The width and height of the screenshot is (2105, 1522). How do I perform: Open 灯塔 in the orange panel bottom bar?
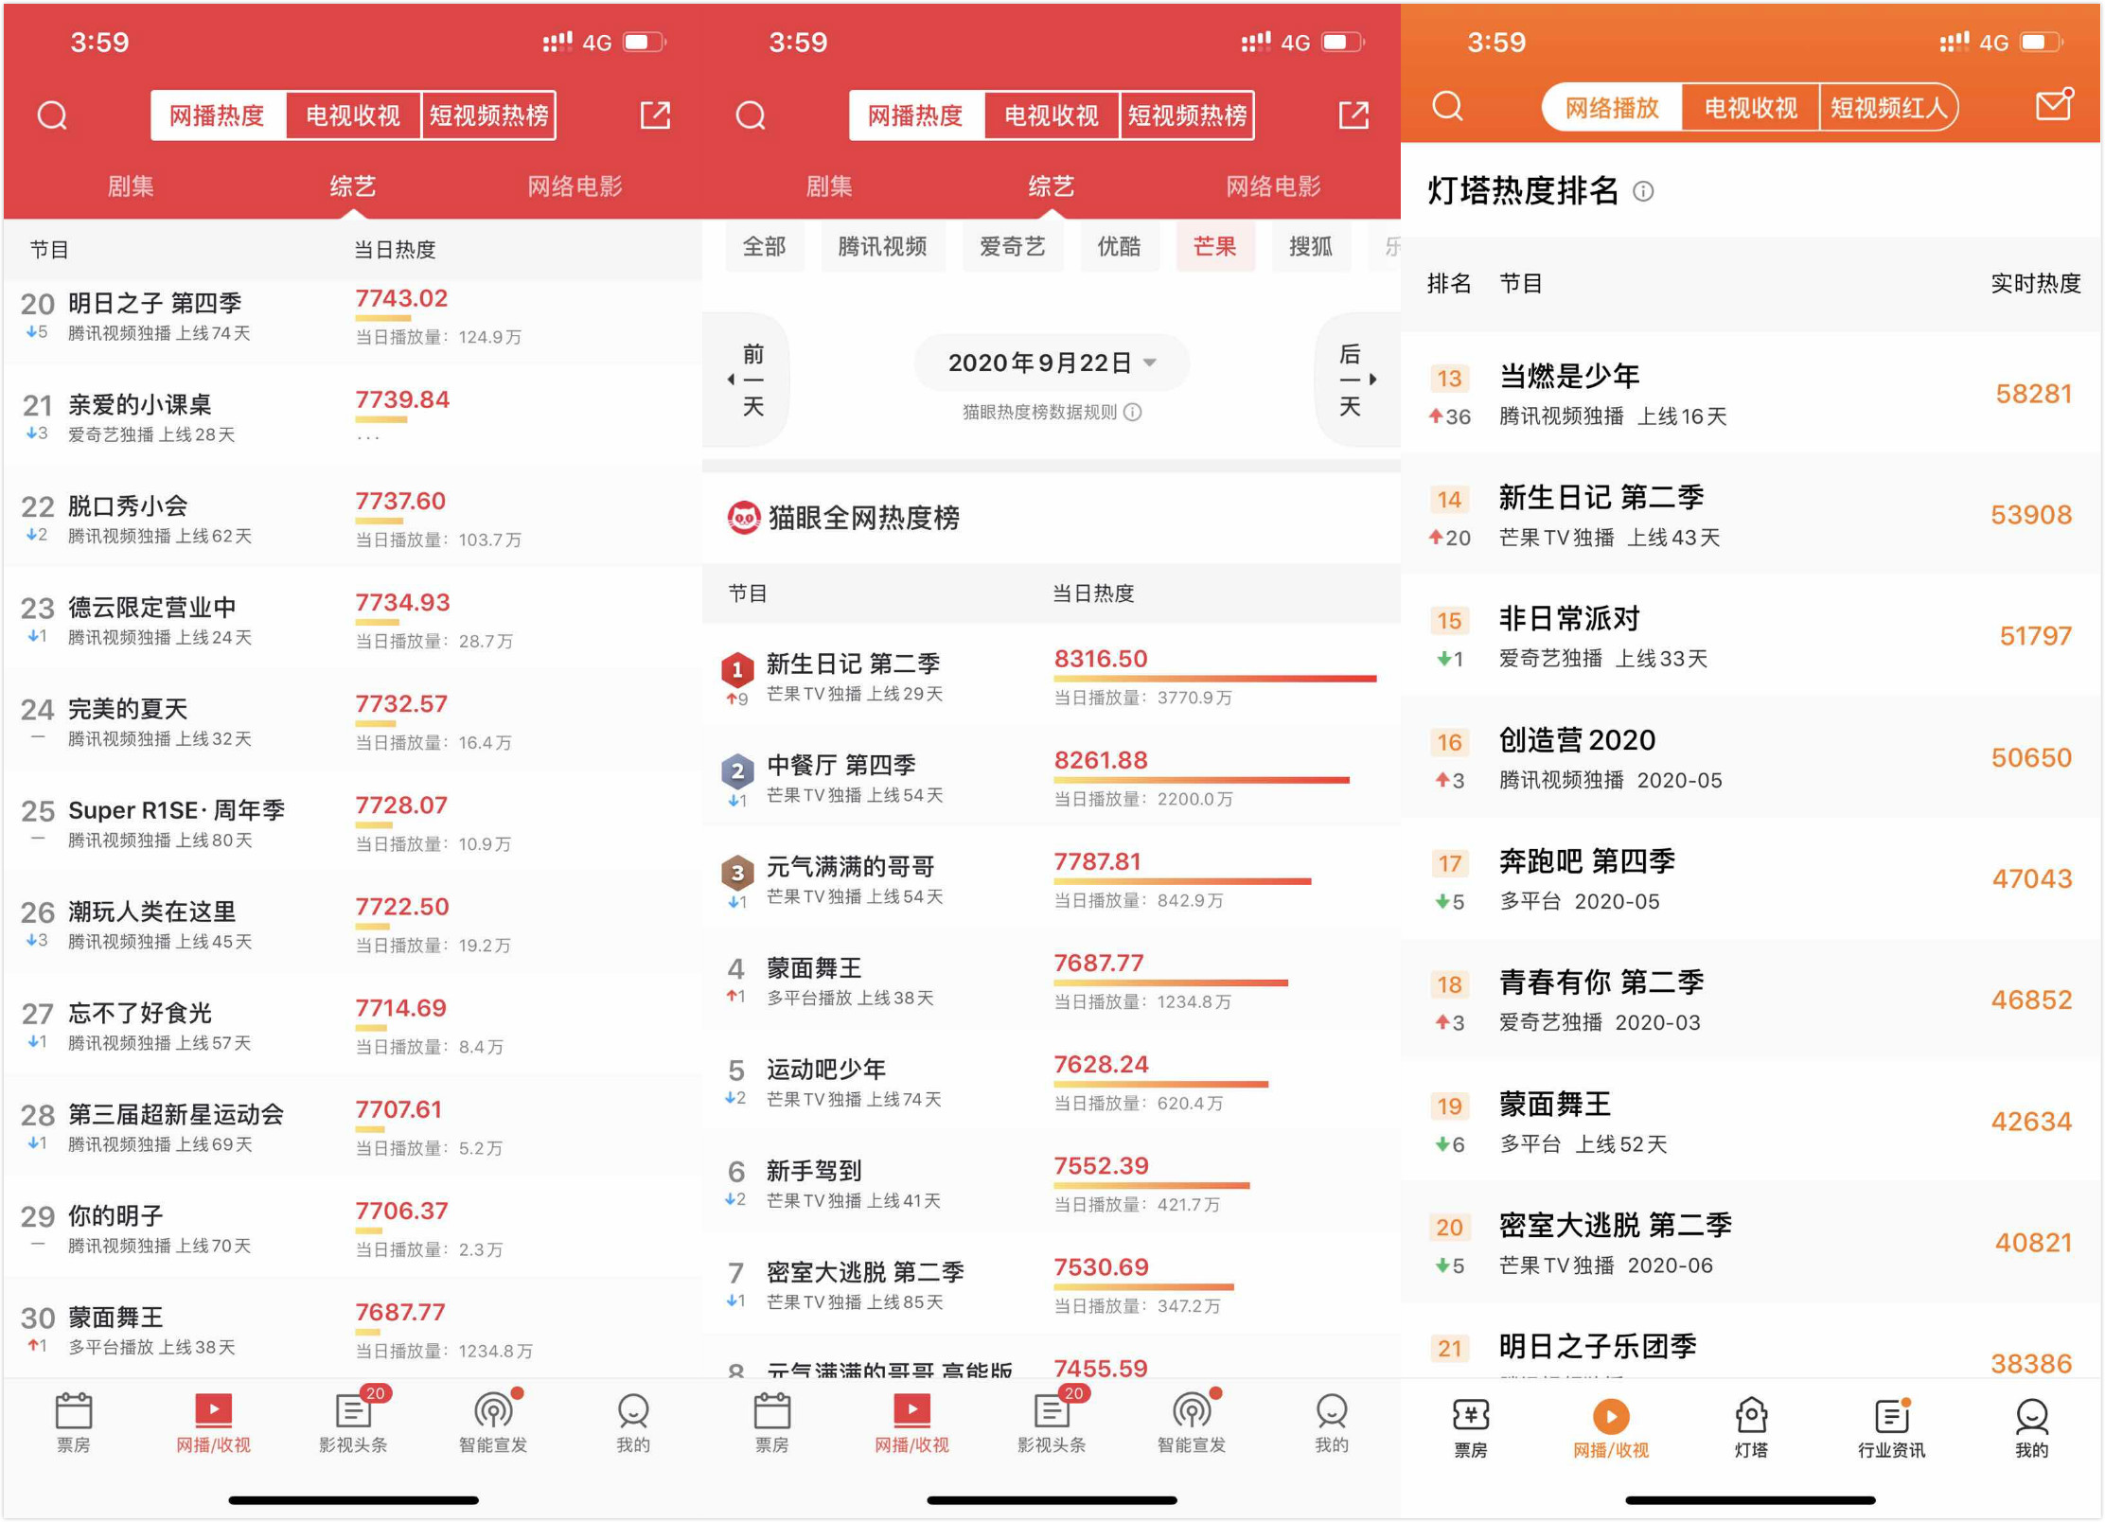point(1751,1427)
